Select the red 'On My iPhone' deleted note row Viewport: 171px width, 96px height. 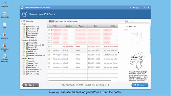(83, 47)
